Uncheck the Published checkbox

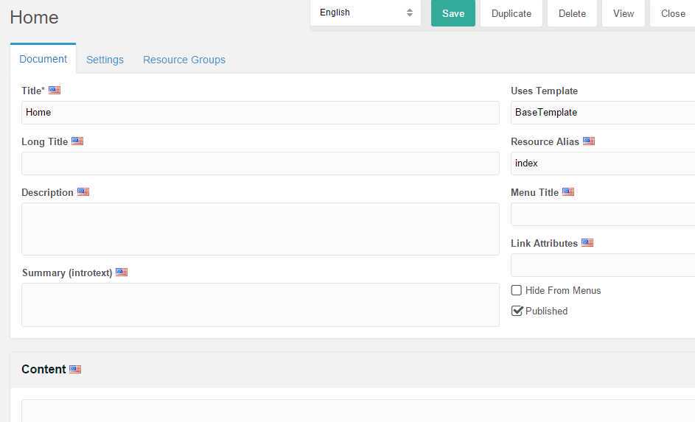(517, 310)
